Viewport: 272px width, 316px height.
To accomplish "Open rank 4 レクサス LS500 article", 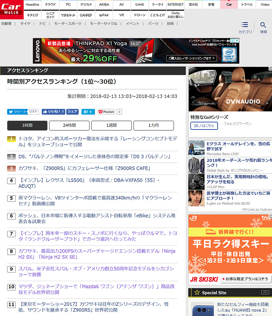I will tap(89, 183).
